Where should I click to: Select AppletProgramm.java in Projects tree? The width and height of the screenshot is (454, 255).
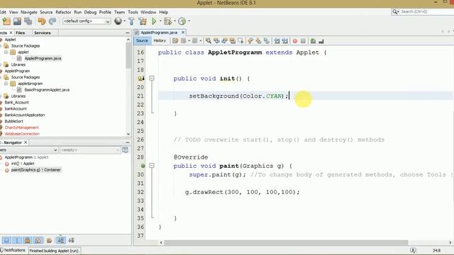(43, 58)
